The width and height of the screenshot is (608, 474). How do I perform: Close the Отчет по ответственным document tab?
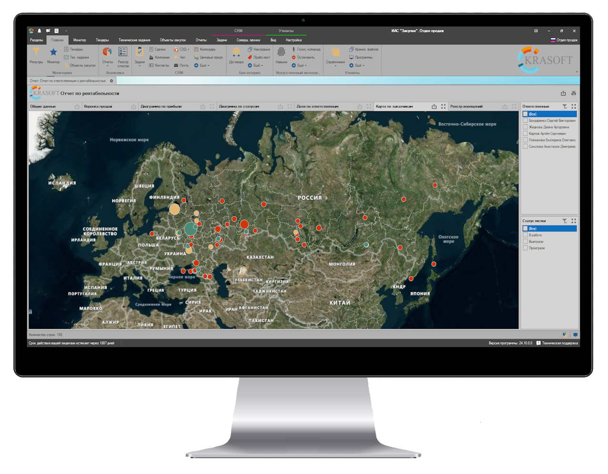[x=111, y=81]
